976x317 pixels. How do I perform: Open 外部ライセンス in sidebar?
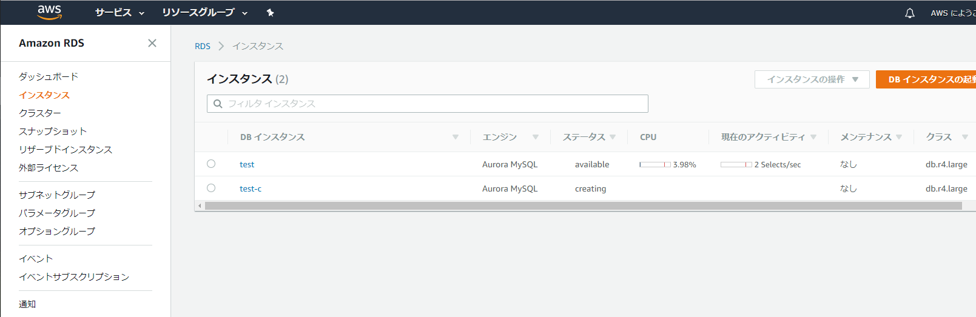click(x=49, y=168)
